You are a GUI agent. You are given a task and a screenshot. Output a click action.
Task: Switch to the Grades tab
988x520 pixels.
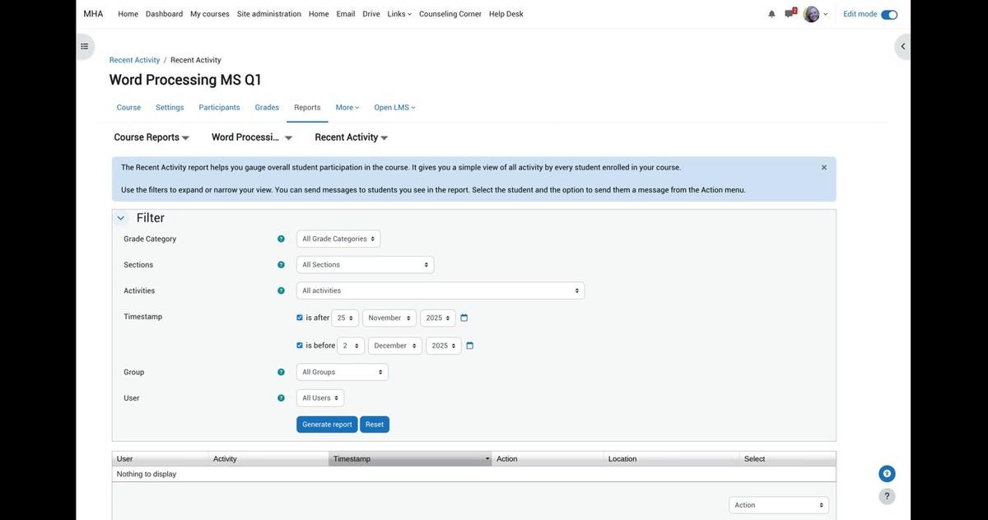pos(267,106)
